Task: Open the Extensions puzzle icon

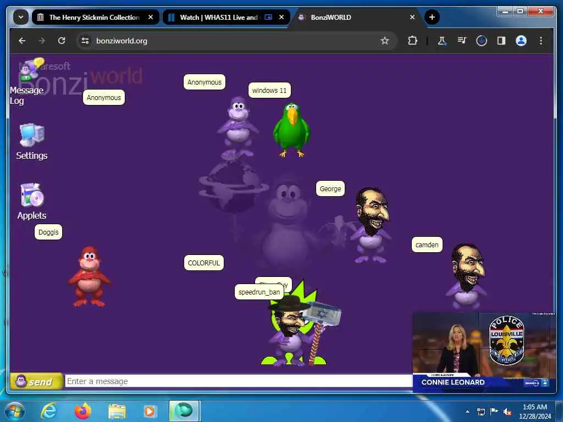Action: (x=412, y=41)
